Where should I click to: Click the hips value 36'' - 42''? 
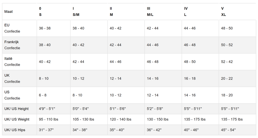[x=154, y=130]
